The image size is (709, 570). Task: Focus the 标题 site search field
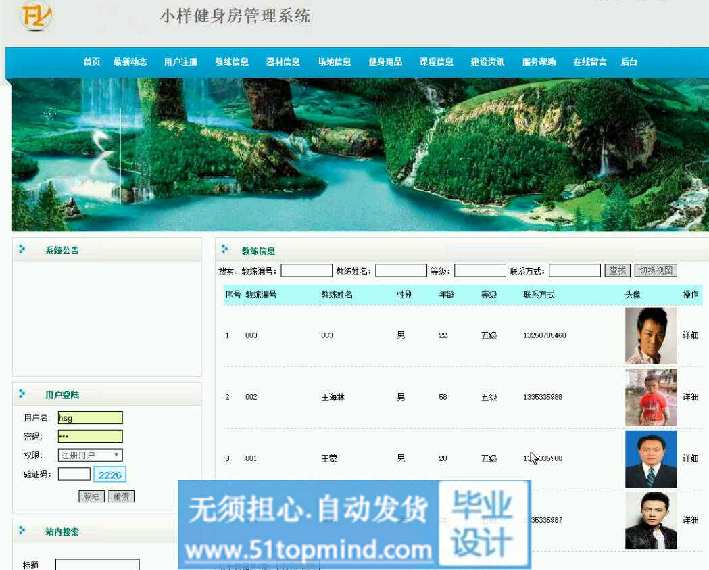(x=98, y=565)
